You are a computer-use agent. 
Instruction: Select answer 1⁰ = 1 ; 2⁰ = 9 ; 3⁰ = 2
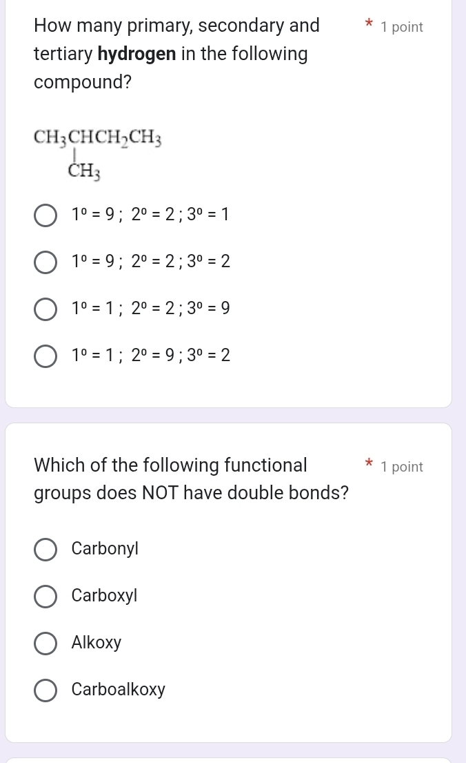(x=45, y=356)
